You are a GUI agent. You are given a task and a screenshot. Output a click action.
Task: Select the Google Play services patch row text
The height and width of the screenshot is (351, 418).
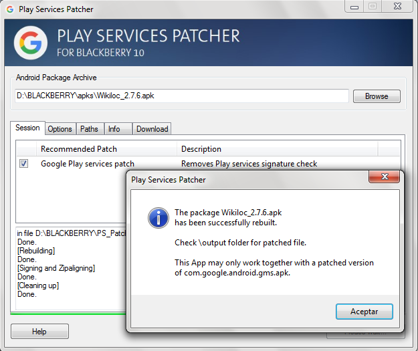click(x=88, y=164)
